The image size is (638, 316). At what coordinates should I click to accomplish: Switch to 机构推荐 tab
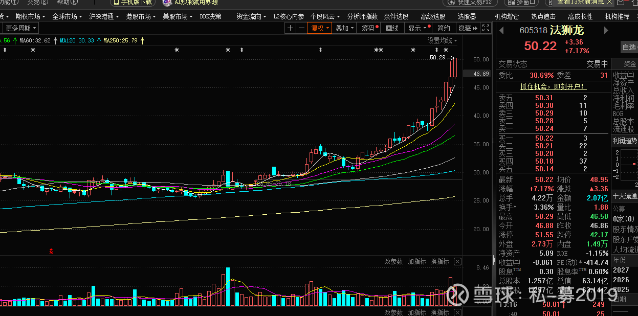coord(617,16)
